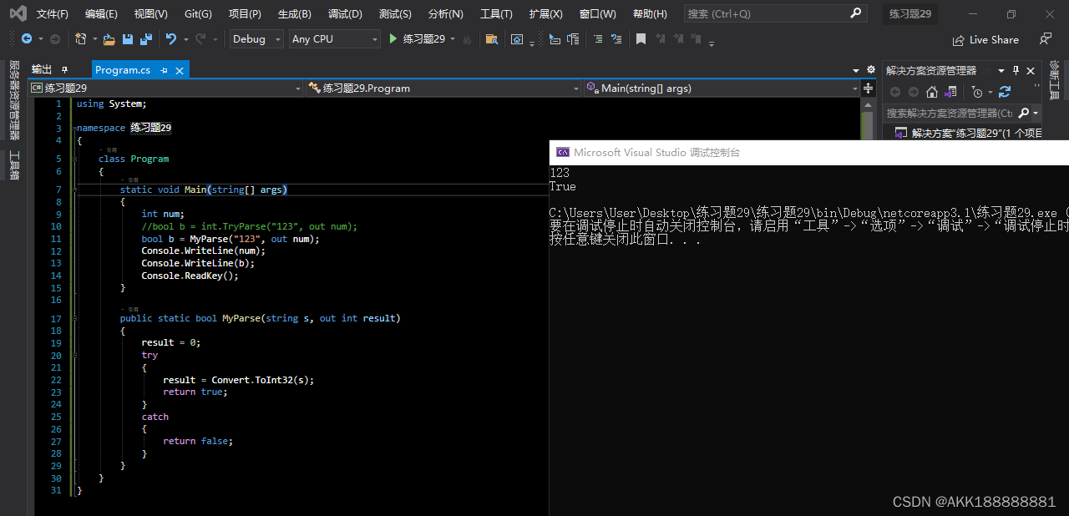Click the Save file disk icon
1069x516 pixels.
point(128,39)
